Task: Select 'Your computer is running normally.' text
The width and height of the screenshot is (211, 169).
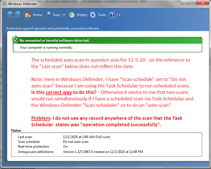Action: click(46, 48)
